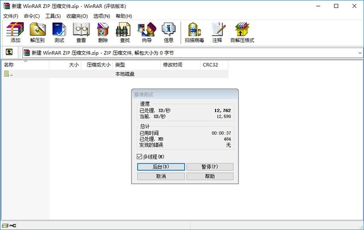Click the 已用时间 label
The height and width of the screenshot is (230, 364).
pyautogui.click(x=149, y=133)
